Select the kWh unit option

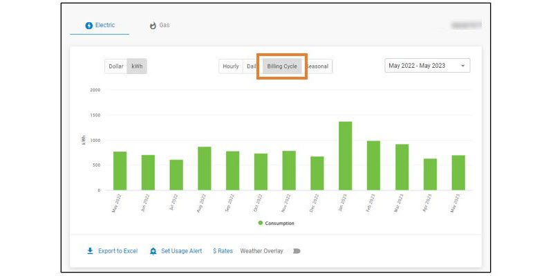pyautogui.click(x=137, y=66)
